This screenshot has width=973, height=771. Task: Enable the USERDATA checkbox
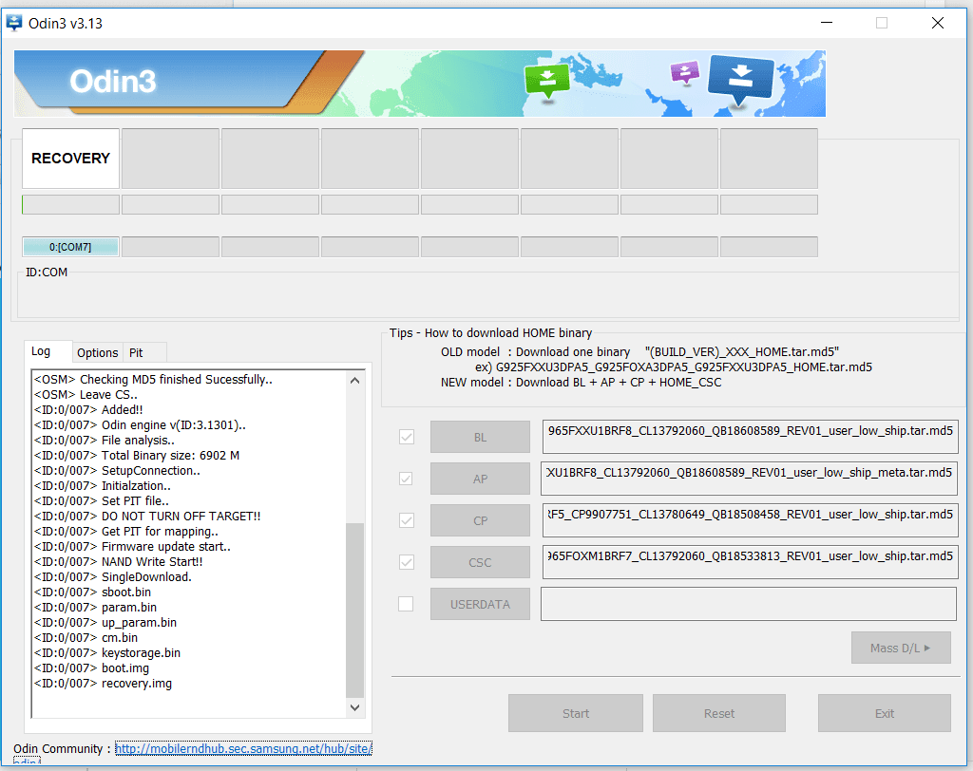406,604
